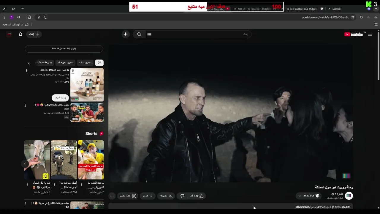The height and width of the screenshot is (214, 380).
Task: Open the account avatar in YouTube header
Action: pyautogui.click(x=9, y=34)
